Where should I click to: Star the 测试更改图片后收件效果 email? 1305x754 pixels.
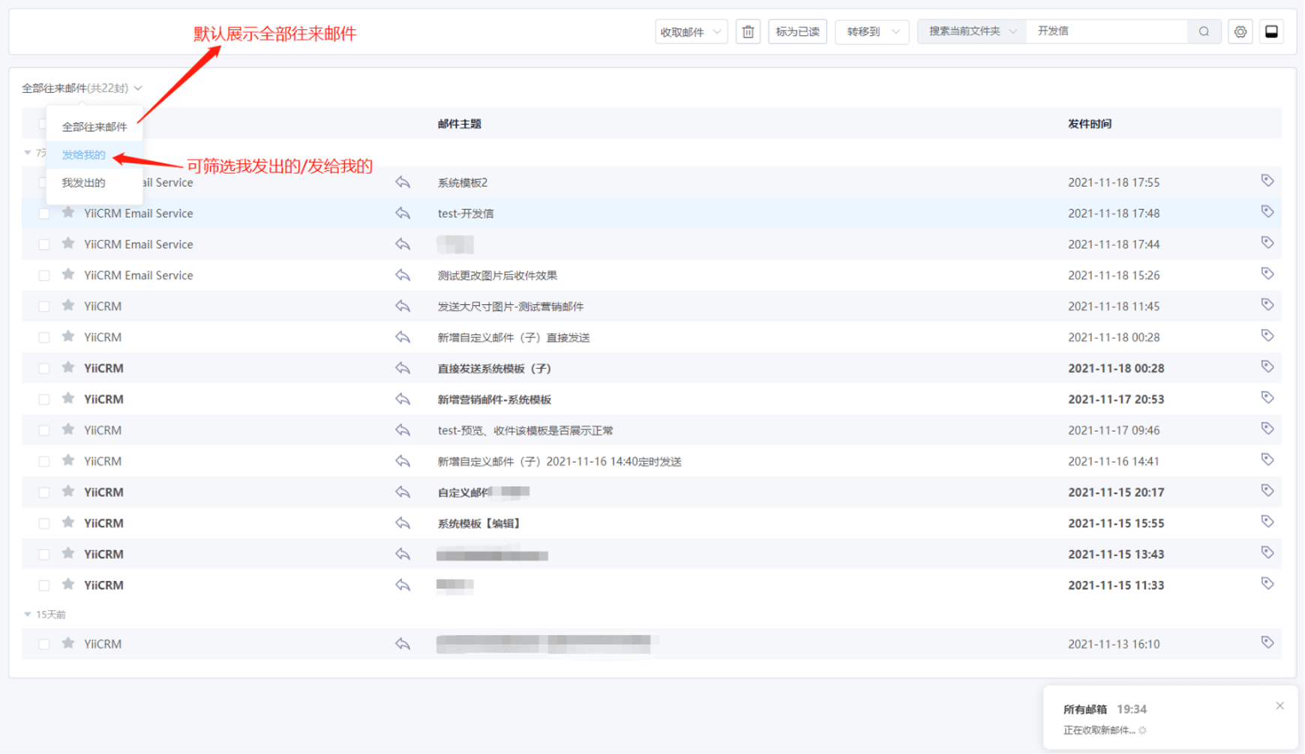click(68, 274)
